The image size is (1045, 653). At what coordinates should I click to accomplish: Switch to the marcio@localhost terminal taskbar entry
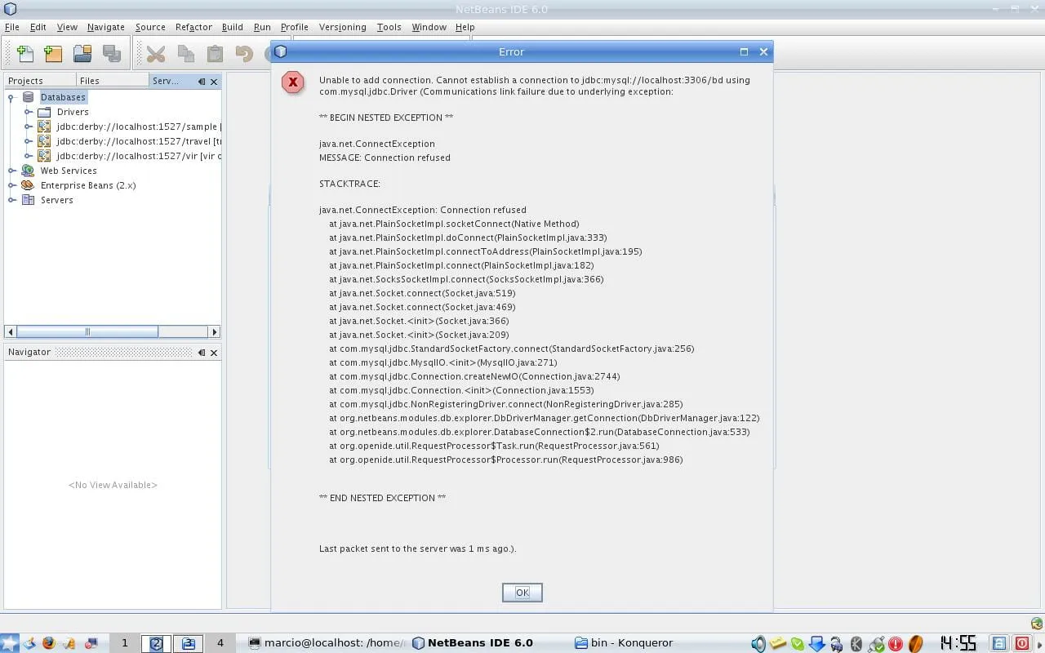[x=326, y=643]
